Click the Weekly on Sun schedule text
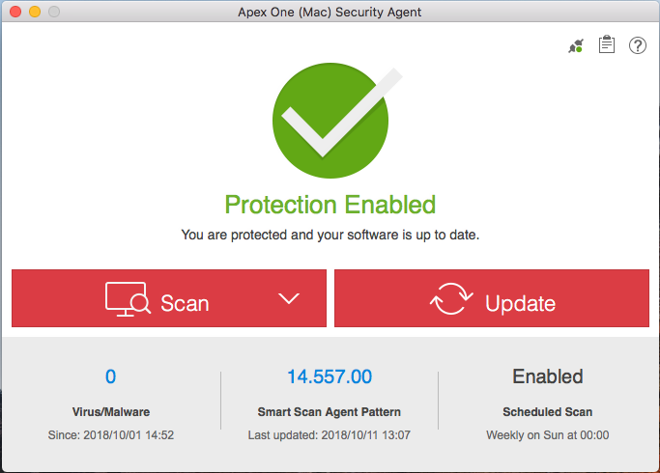The image size is (660, 473). [548, 435]
